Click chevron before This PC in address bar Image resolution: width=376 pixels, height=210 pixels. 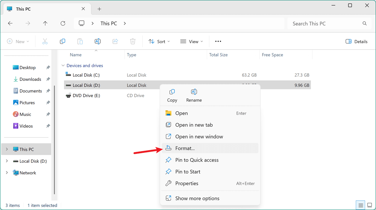(x=92, y=23)
